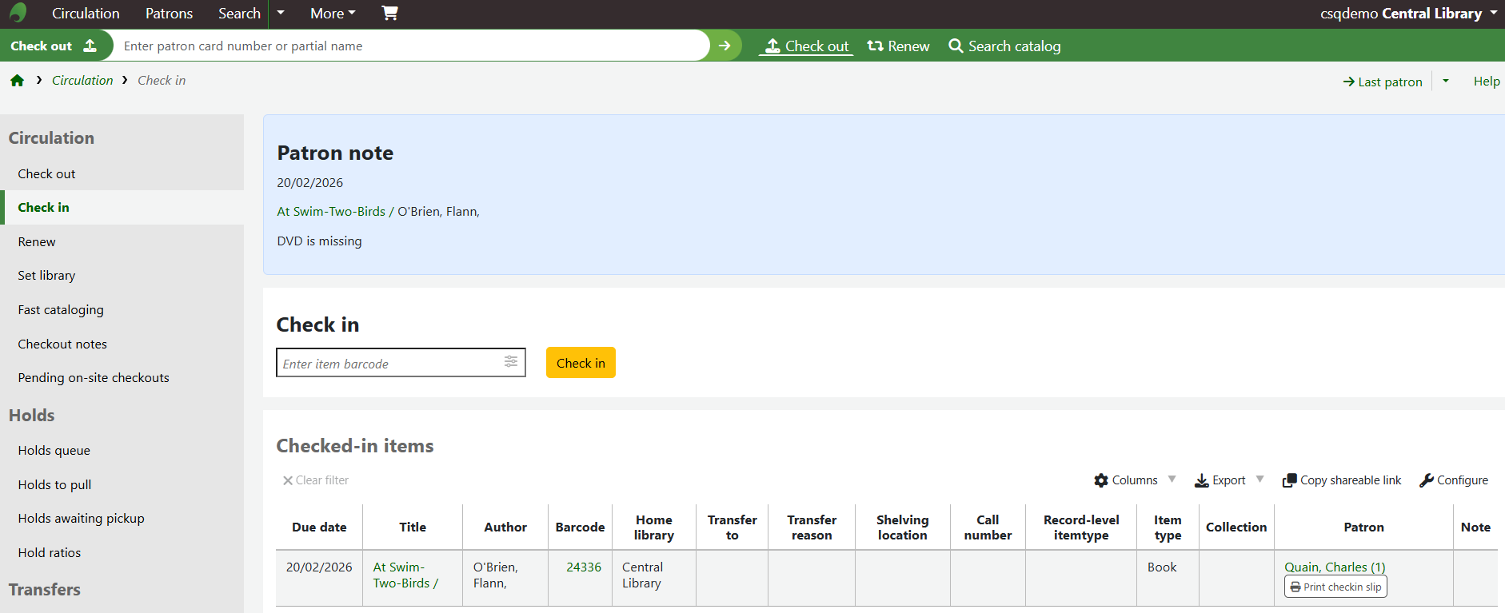Open Circulation breadcrumb link
This screenshot has width=1505, height=613.
point(82,80)
